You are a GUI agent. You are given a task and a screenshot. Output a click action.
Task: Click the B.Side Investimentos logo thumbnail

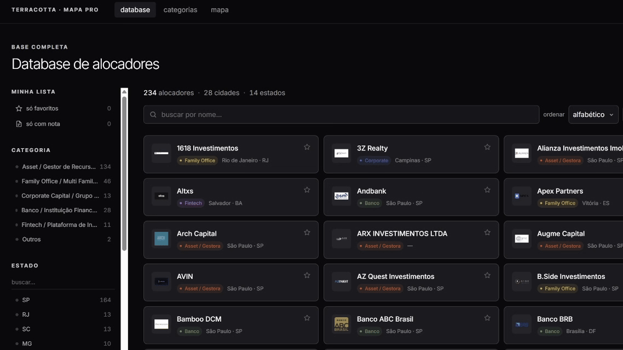click(522, 281)
